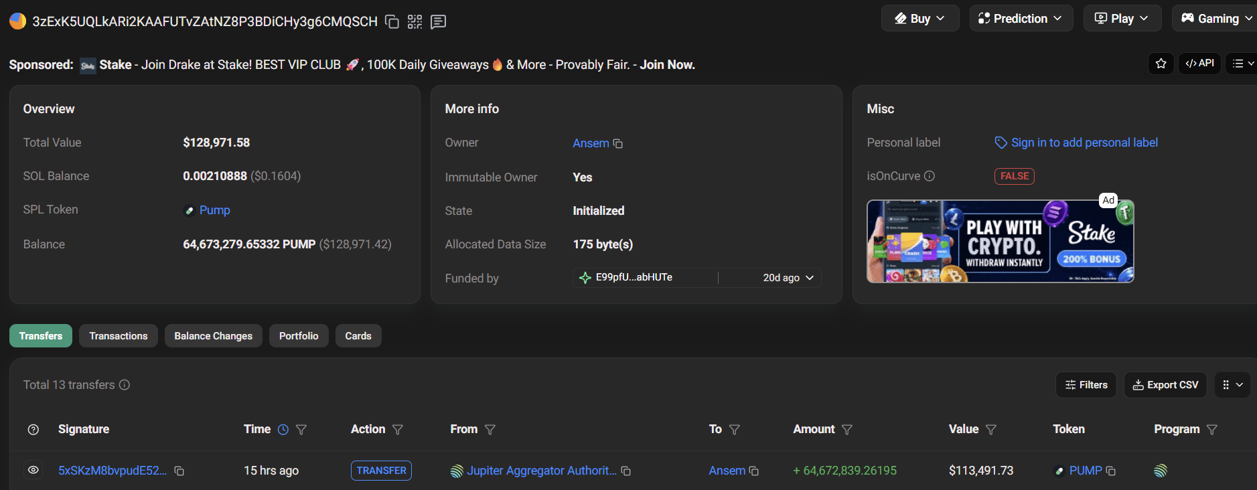This screenshot has height=490, width=1257.
Task: Open Jupiter Aggregator Authority sender link
Action: pyautogui.click(x=542, y=471)
